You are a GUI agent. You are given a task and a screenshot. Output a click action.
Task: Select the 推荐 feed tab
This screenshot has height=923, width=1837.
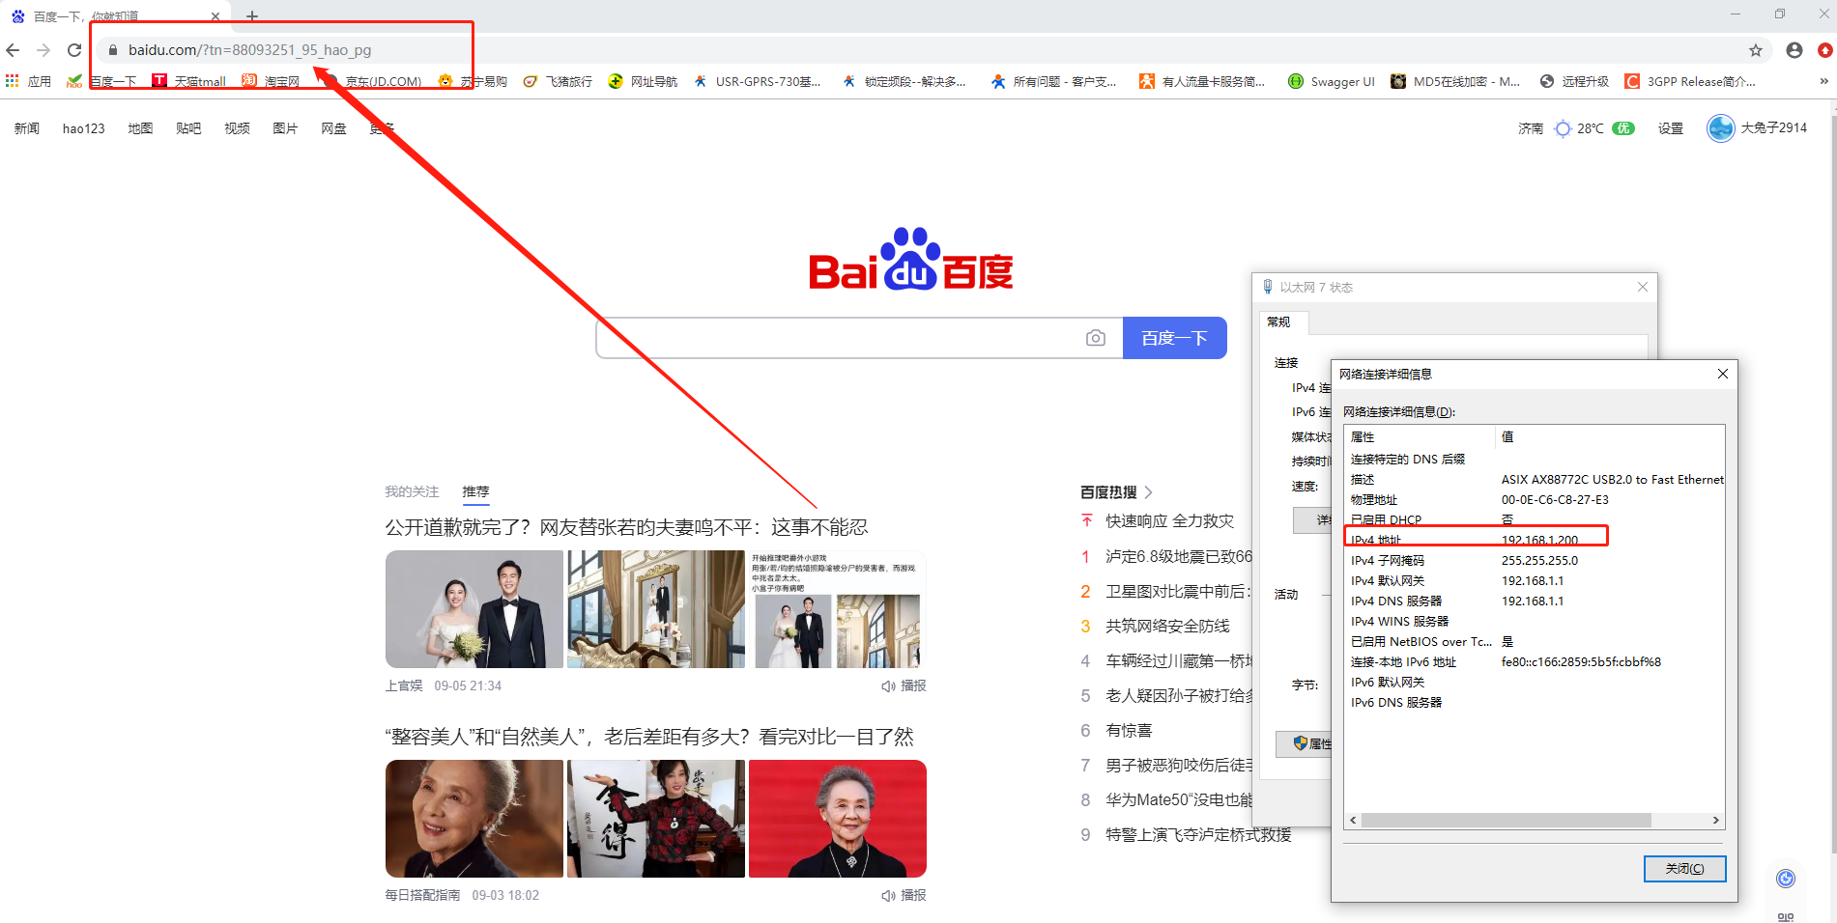[475, 492]
